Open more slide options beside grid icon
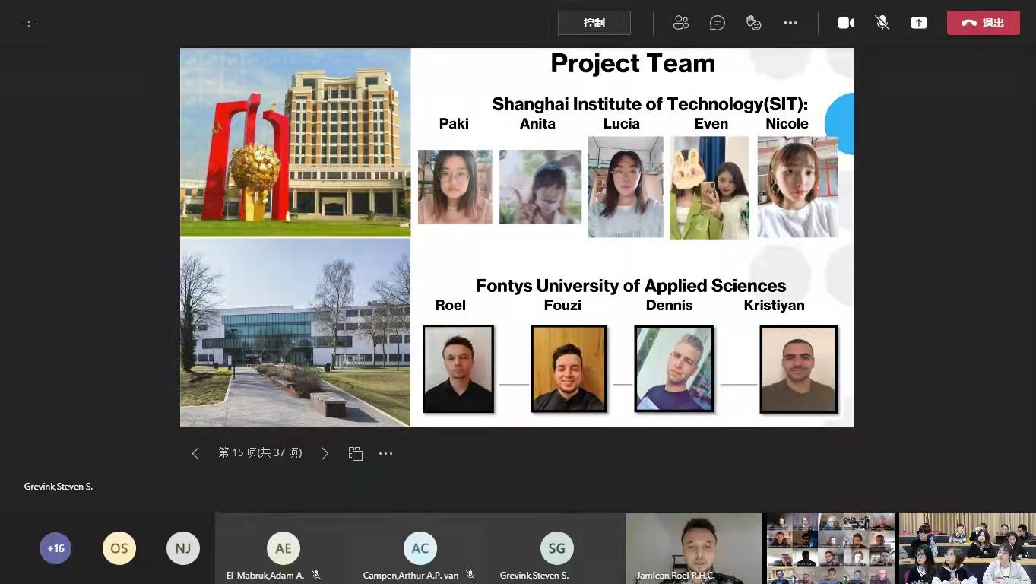 tap(385, 453)
